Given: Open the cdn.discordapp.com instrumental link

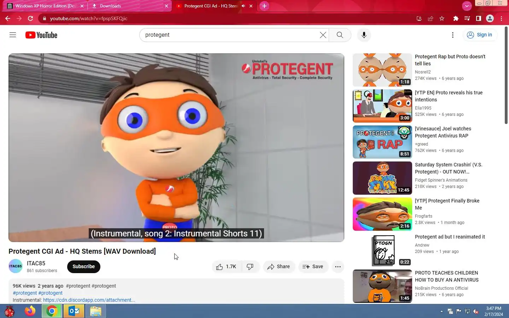Looking at the screenshot, I should click(x=89, y=300).
